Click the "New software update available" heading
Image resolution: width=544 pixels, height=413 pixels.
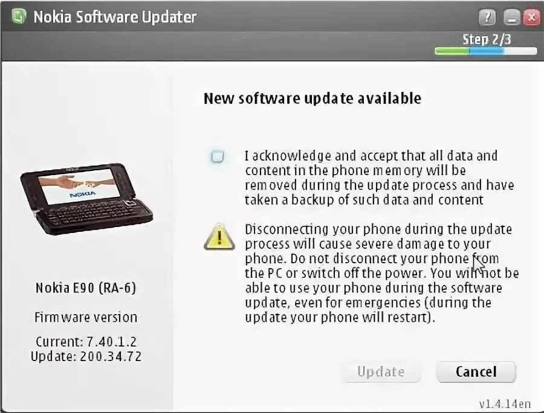tap(312, 98)
